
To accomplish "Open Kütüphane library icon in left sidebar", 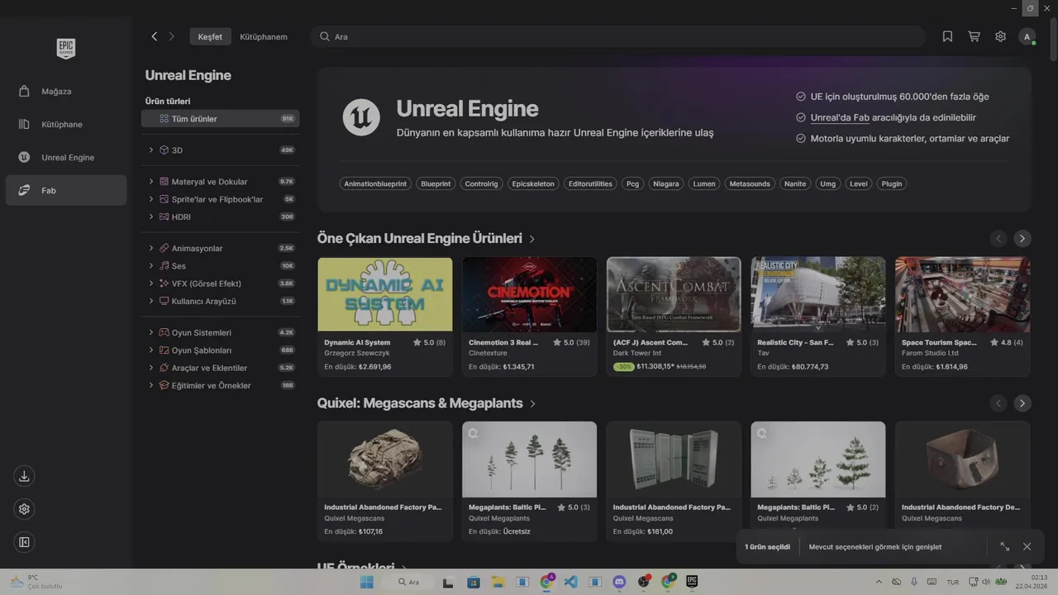I will click(25, 124).
